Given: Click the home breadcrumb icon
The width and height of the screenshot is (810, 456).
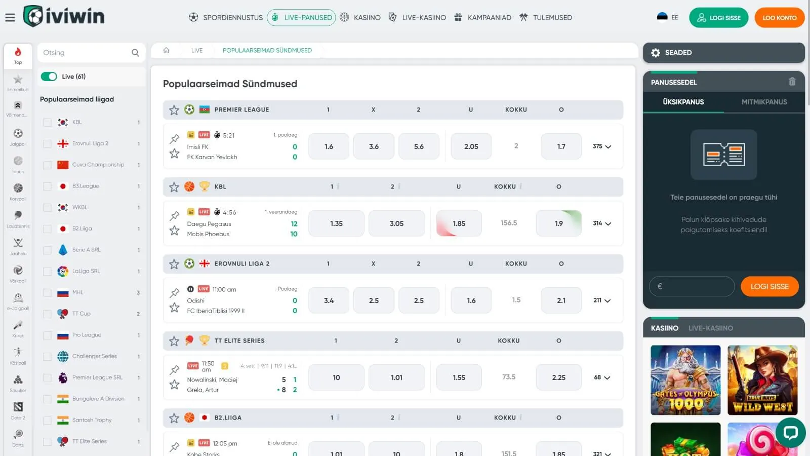Looking at the screenshot, I should [166, 50].
